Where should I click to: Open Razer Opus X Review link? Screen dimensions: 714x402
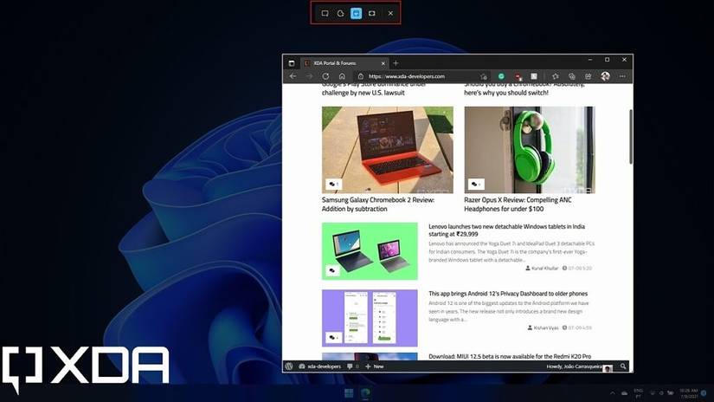(518, 204)
